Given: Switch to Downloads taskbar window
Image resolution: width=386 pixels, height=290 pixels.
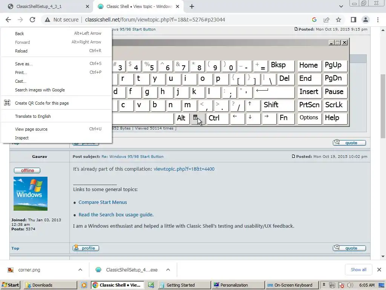Looking at the screenshot, I should 50,285.
